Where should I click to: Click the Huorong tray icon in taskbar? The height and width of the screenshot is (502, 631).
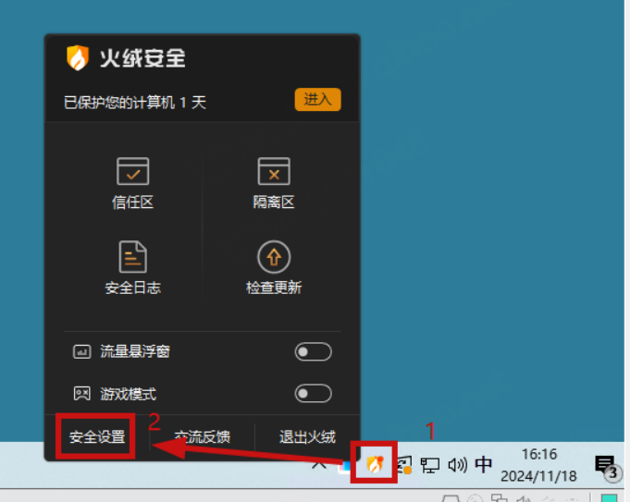[375, 464]
